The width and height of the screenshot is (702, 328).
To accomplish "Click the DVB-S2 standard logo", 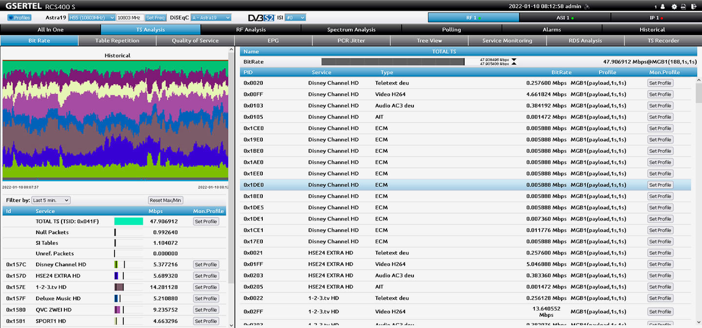I will [261, 18].
